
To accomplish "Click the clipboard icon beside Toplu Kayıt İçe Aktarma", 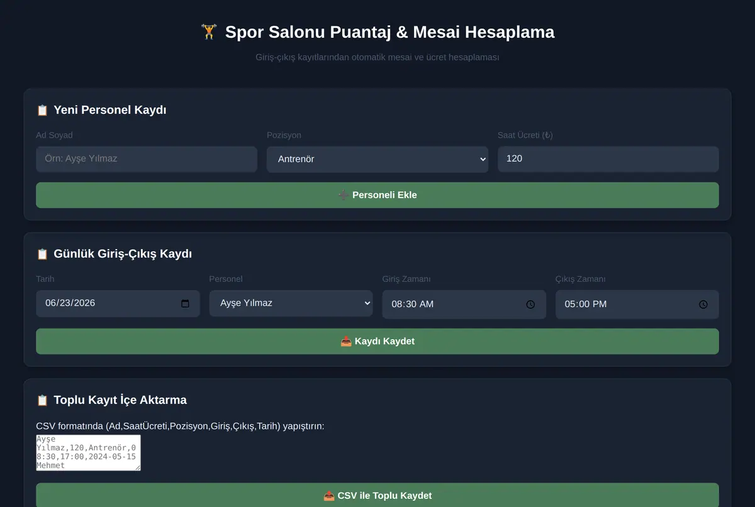I will [x=42, y=400].
